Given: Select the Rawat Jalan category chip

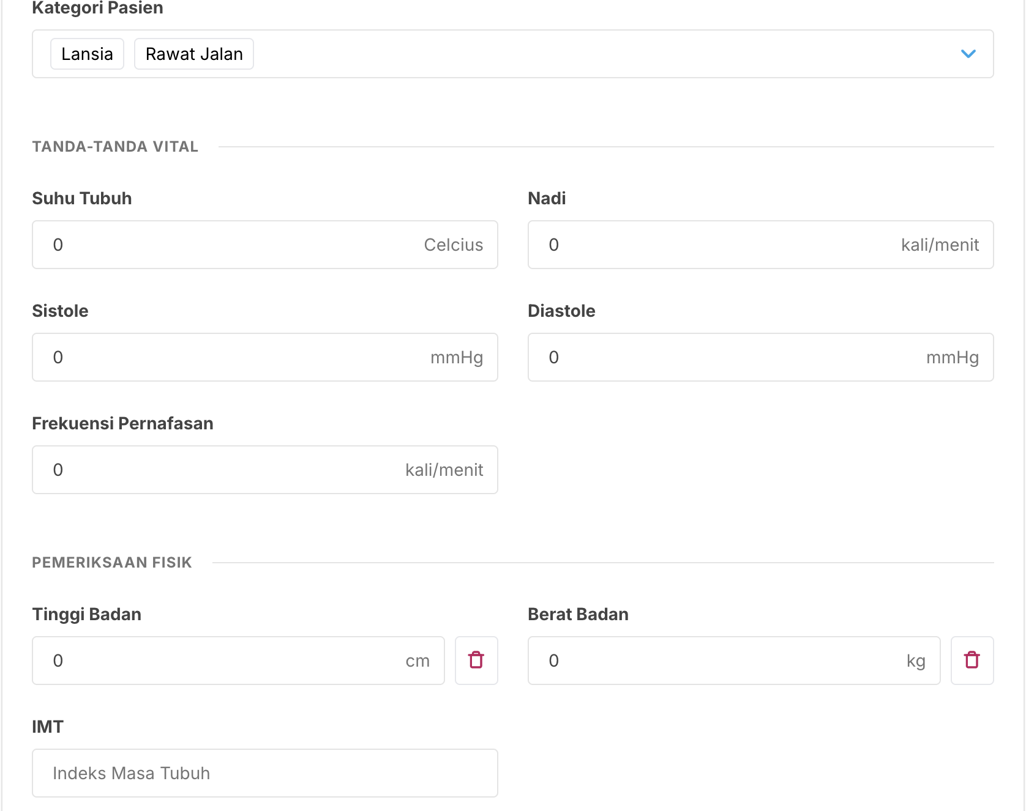Looking at the screenshot, I should coord(193,54).
